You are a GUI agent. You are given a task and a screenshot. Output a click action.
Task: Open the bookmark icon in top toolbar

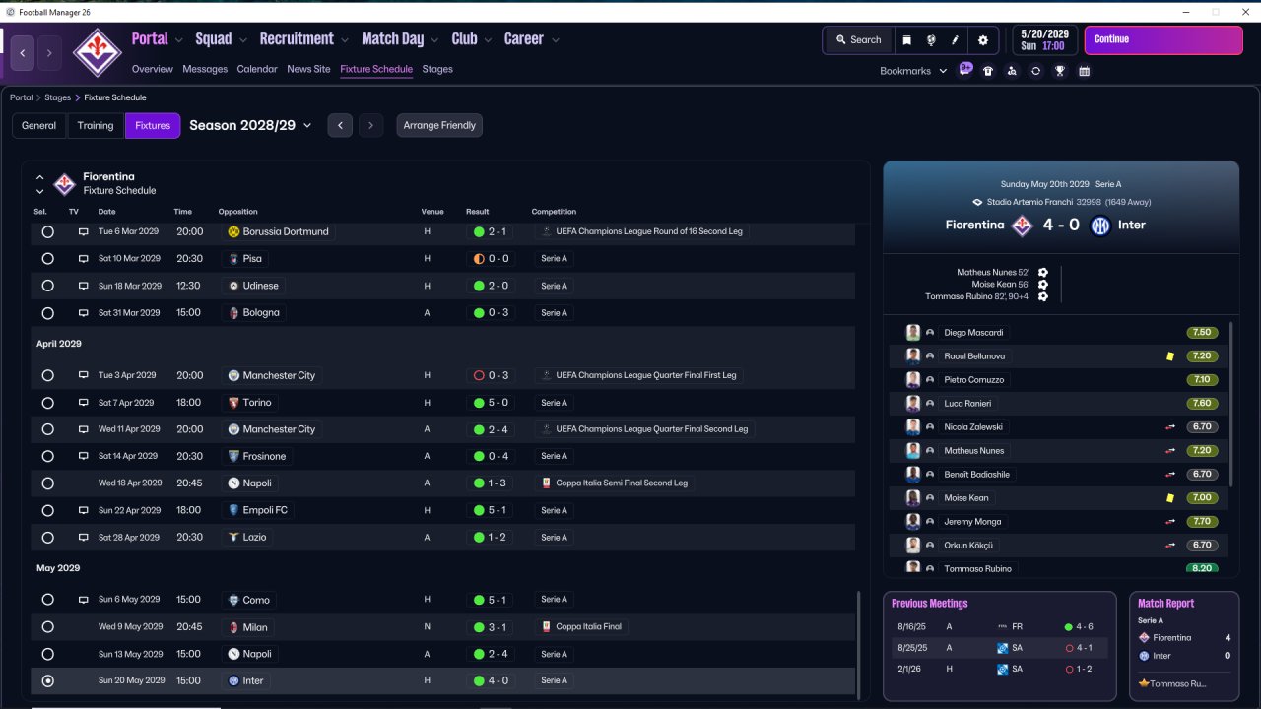pos(906,40)
